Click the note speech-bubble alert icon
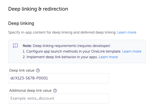Screen dimensions: 152x106 (15, 46)
